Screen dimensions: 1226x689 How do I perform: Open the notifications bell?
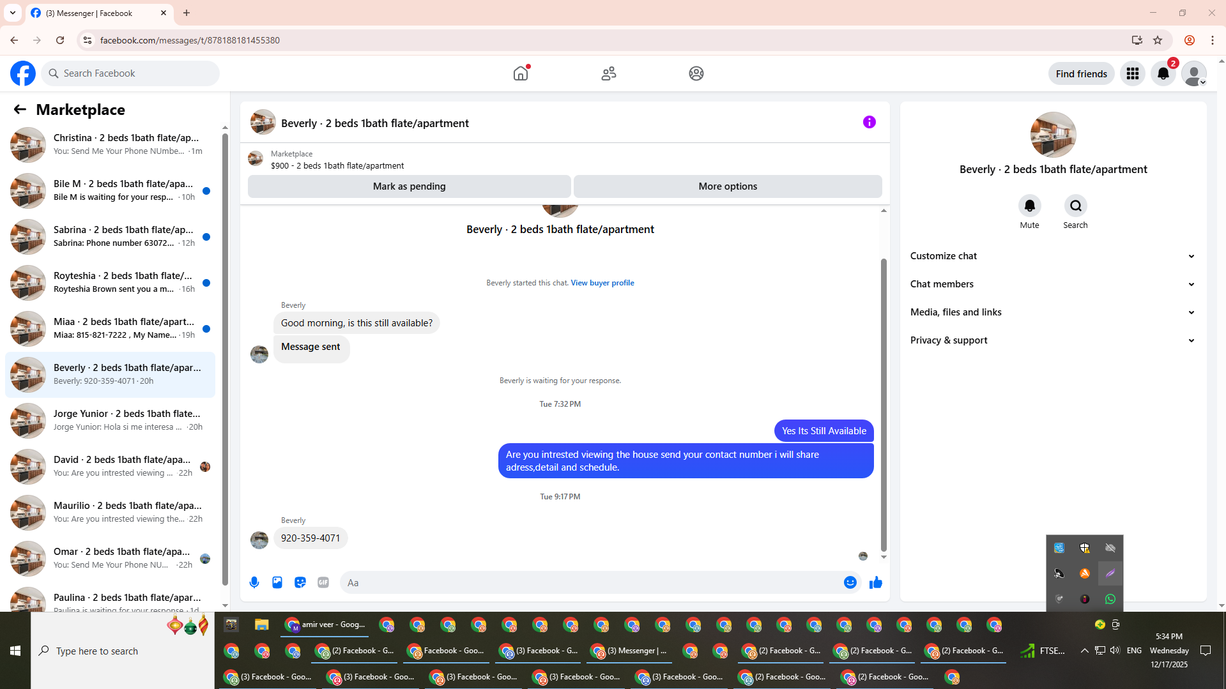(x=1163, y=73)
